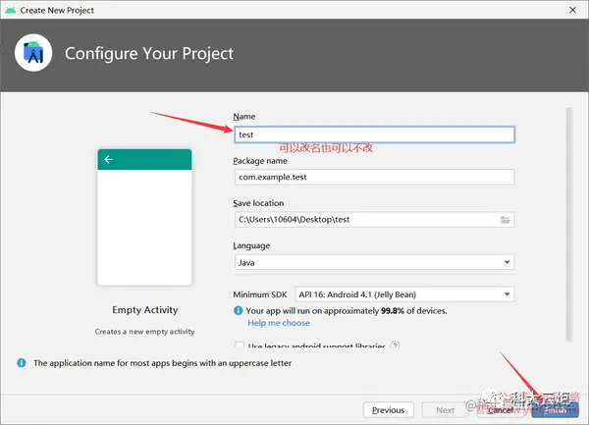Click the Package name field
This screenshot has height=425, width=589.
coord(374,177)
